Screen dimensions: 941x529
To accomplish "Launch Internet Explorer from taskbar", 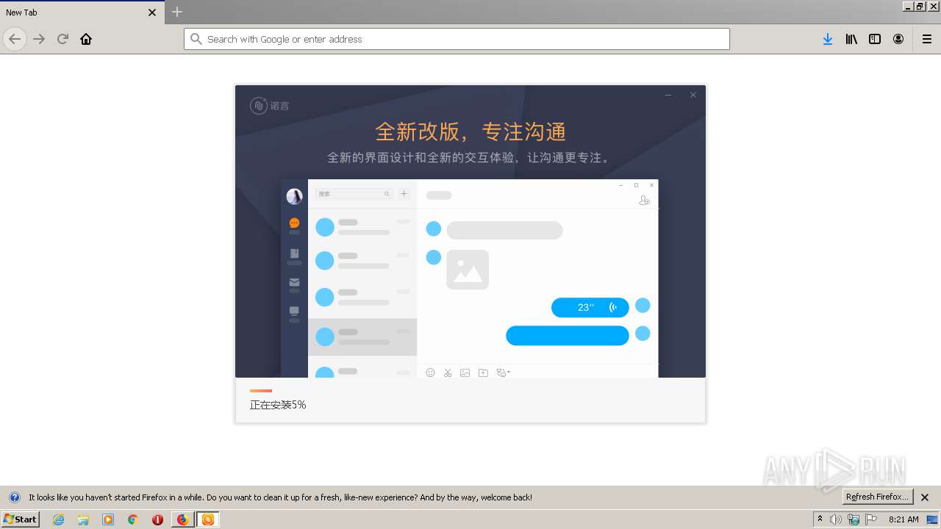I will pyautogui.click(x=58, y=519).
